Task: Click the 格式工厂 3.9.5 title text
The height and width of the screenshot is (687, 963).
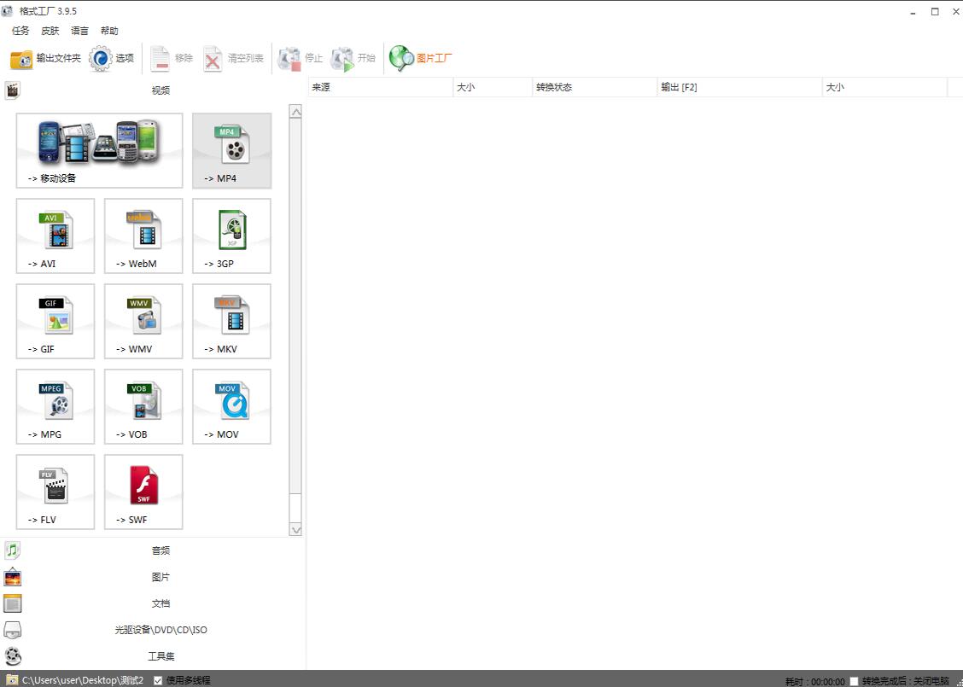Action: pyautogui.click(x=48, y=11)
